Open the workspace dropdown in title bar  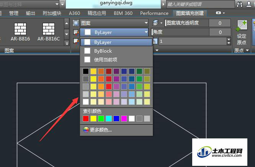click(57, 4)
